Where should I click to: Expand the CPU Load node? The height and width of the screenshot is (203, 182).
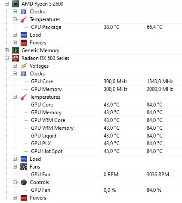click(x=15, y=35)
